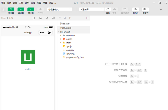
Task: Click the mini program capsule menu dots
Action: pyautogui.click(x=42, y=33)
